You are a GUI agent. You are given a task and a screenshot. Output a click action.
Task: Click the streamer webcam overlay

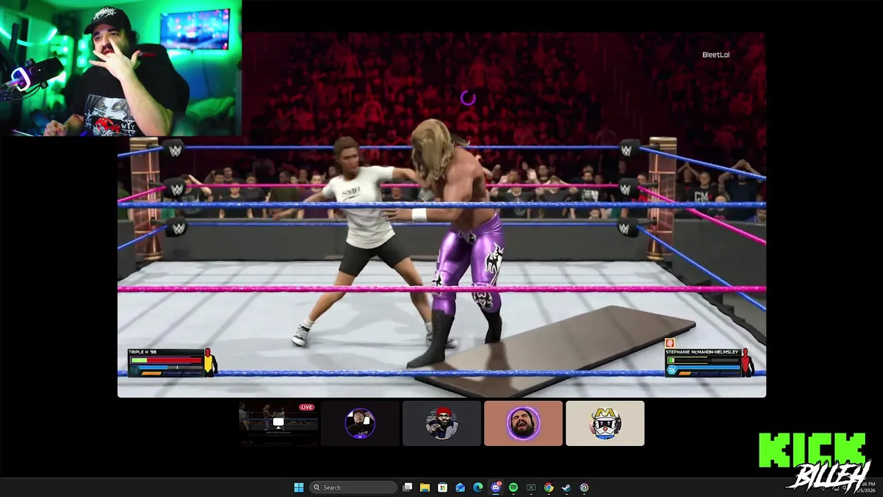(121, 68)
